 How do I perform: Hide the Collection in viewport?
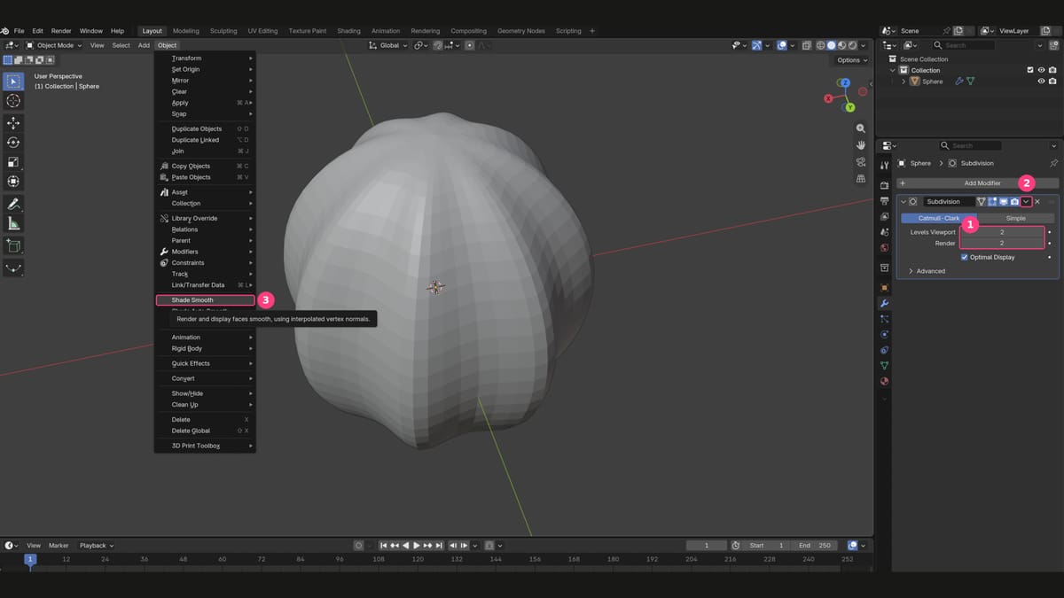tap(1041, 70)
